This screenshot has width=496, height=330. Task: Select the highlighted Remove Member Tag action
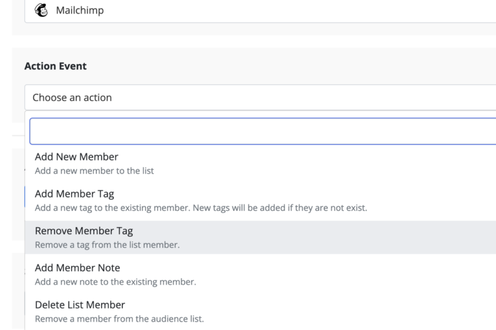pyautogui.click(x=84, y=231)
